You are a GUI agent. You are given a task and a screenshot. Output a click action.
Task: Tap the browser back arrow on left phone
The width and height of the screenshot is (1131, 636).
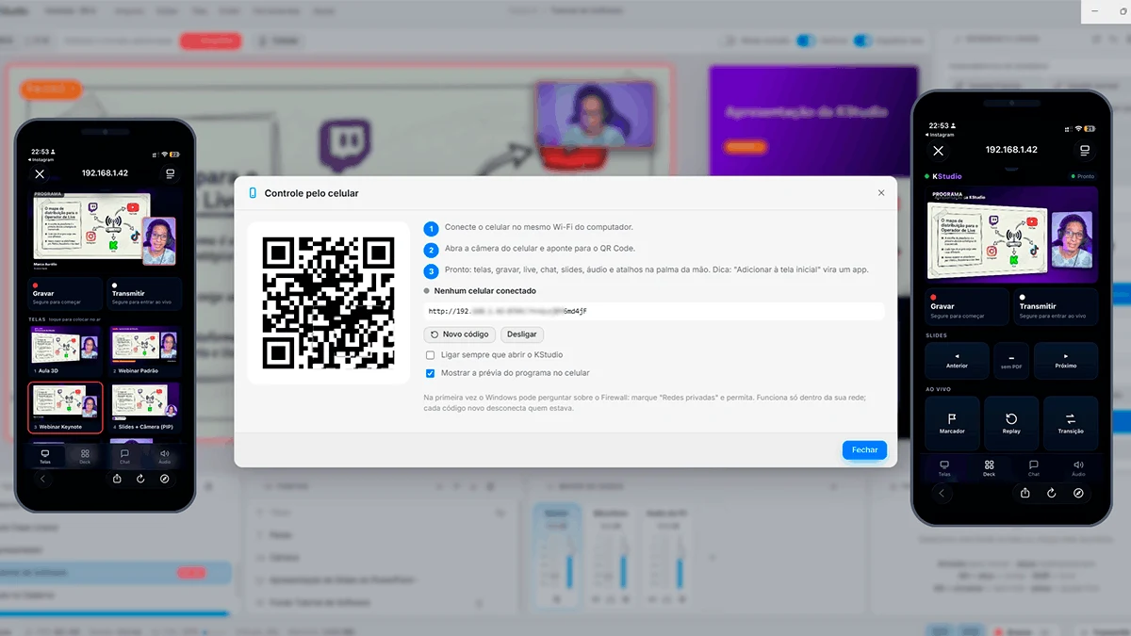[x=42, y=479]
